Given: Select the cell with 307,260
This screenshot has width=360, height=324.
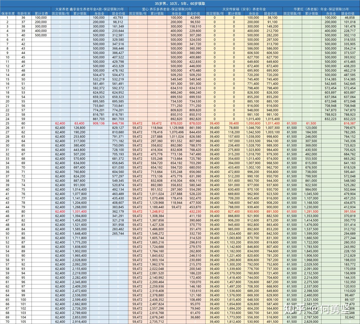Looking at the screenshot, I should 195,35.
